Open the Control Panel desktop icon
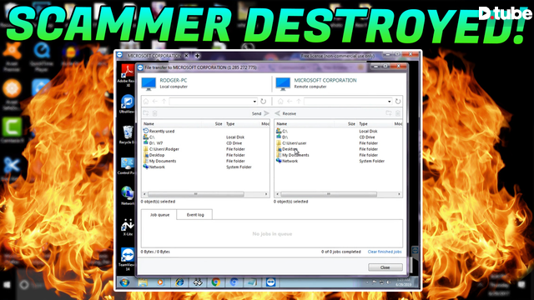534x300 pixels. tap(128, 166)
